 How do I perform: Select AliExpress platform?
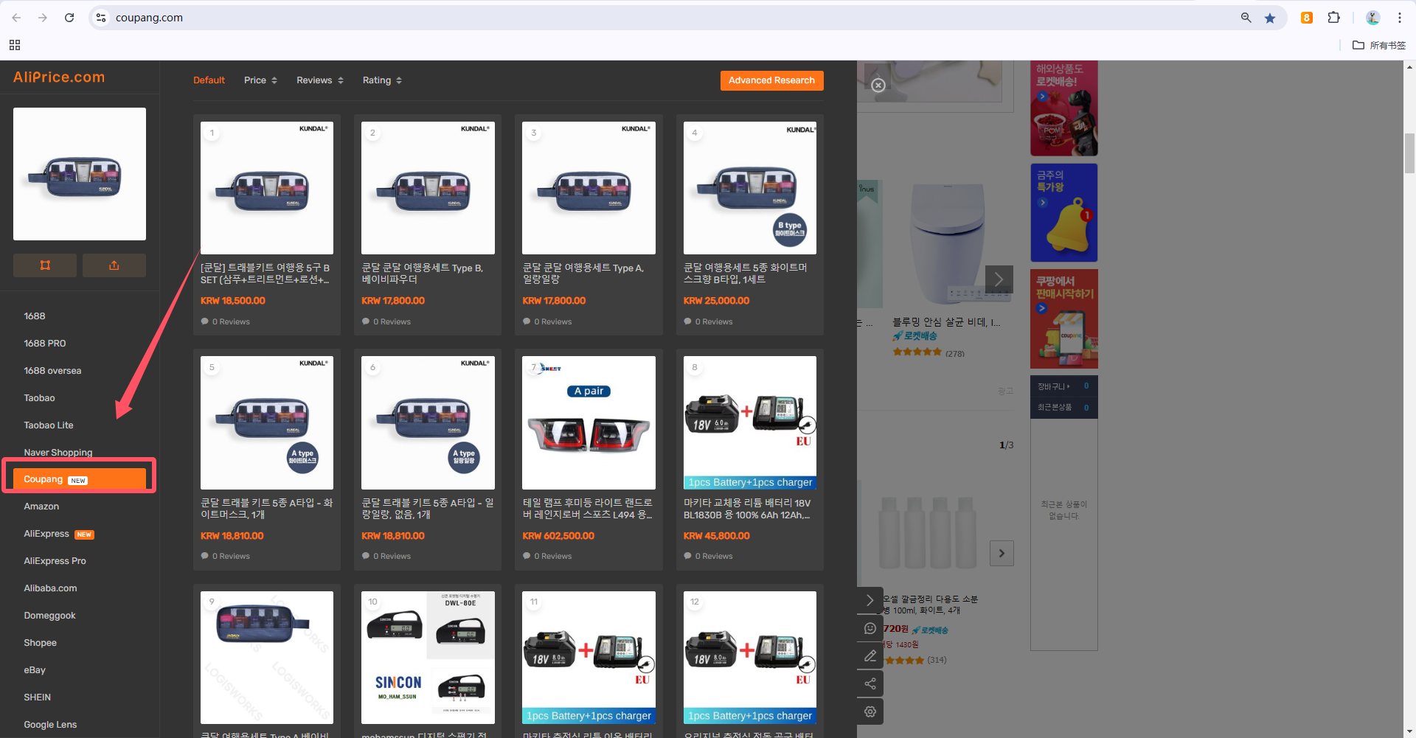pyautogui.click(x=59, y=534)
